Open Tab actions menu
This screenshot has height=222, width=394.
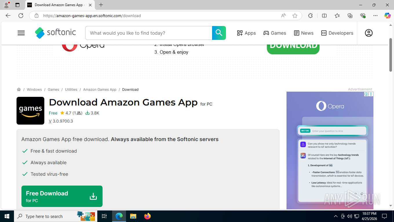[17, 5]
